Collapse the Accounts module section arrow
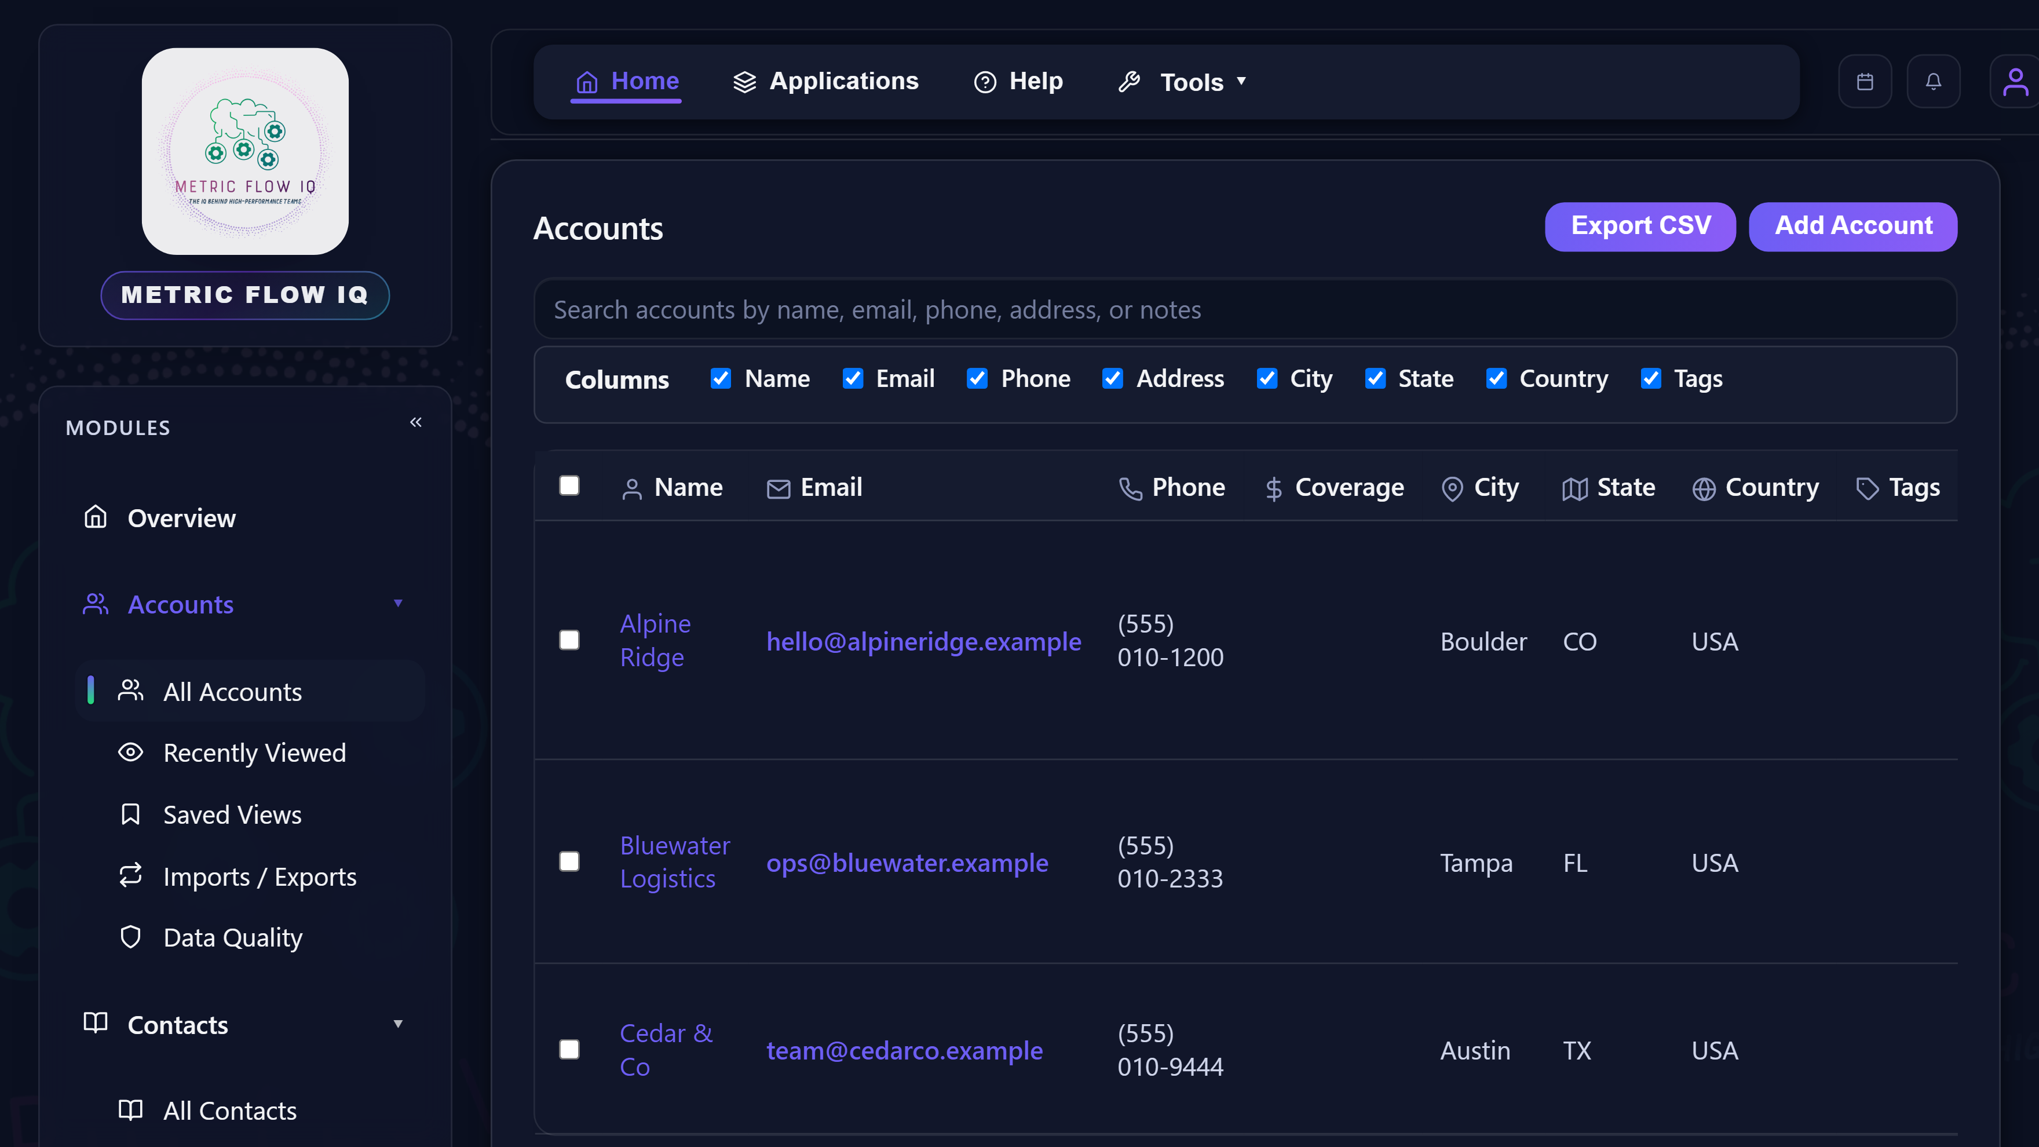Image resolution: width=2039 pixels, height=1147 pixels. 398,603
